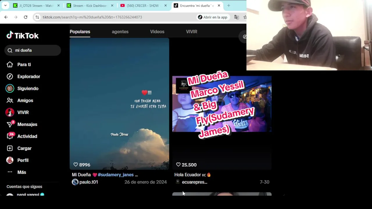Open the Cargar link
The height and width of the screenshot is (209, 372).
(24, 148)
